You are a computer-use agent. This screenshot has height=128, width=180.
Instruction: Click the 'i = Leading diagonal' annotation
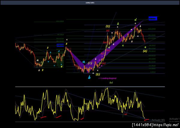click(x=107, y=78)
